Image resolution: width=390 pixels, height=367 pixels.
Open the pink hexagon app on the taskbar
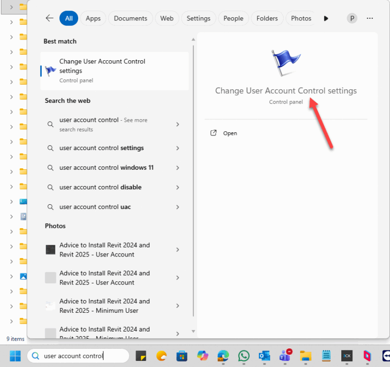click(x=367, y=356)
